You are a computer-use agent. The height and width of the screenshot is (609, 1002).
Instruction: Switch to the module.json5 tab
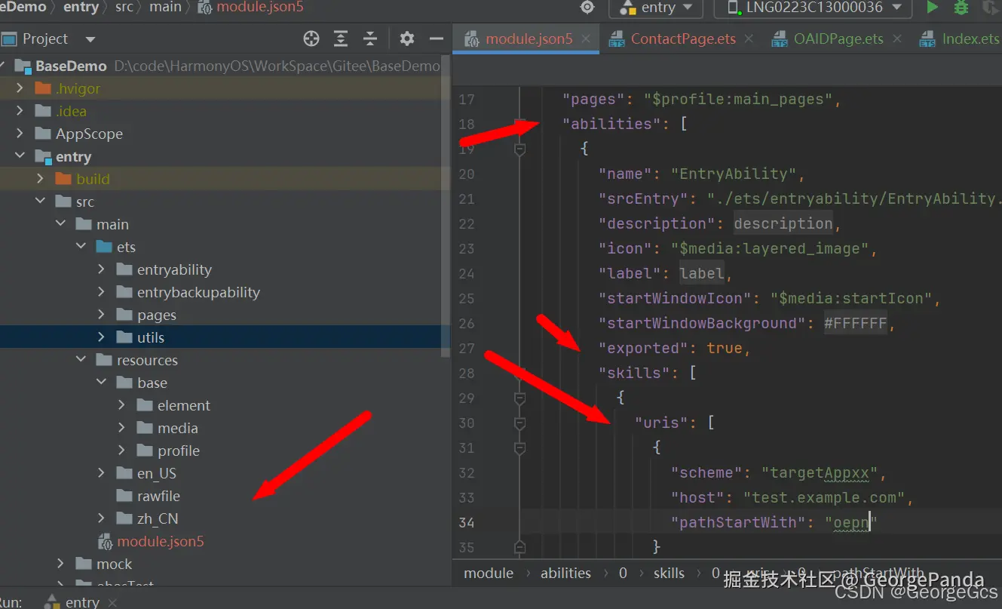coord(528,38)
